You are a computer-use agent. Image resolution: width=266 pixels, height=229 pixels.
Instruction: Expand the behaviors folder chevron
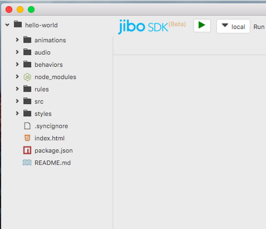click(x=17, y=65)
